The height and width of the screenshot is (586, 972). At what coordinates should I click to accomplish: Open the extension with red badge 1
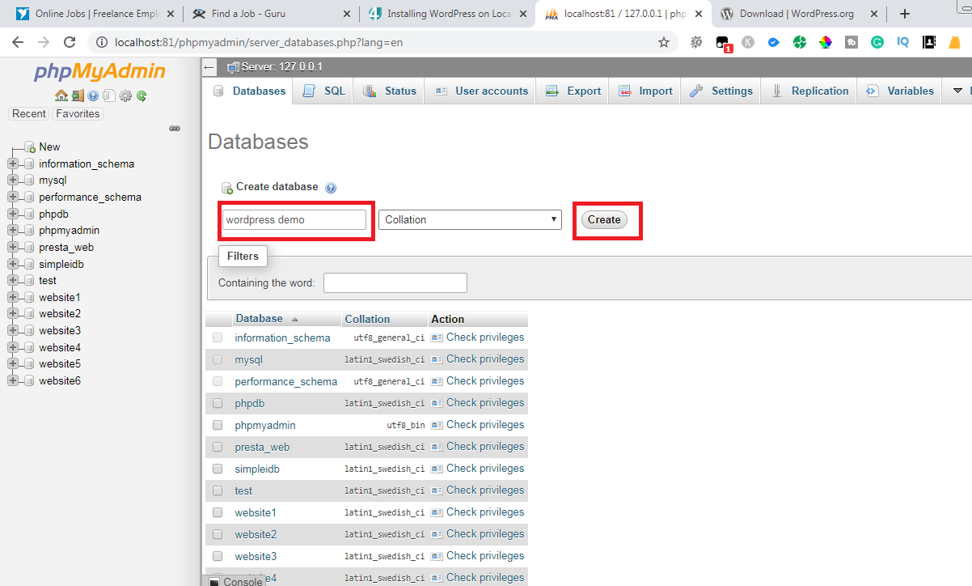(x=724, y=44)
